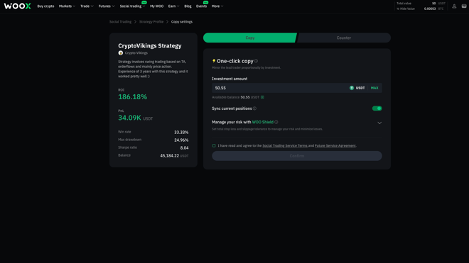The width and height of the screenshot is (469, 263).
Task: Click the info icon next to Sync current positions
Action: click(x=254, y=108)
